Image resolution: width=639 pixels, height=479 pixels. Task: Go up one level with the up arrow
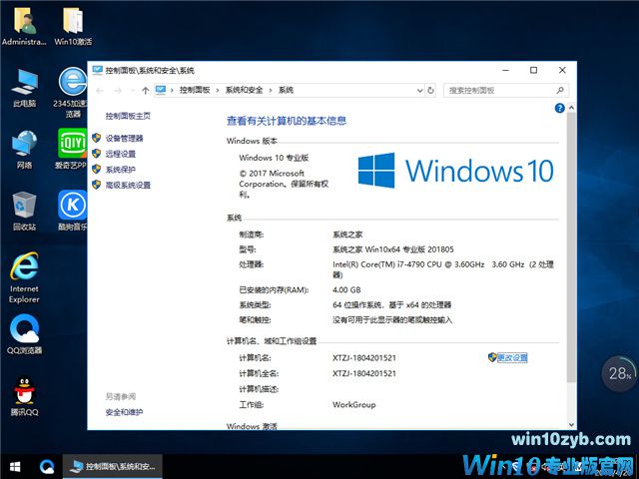[146, 91]
